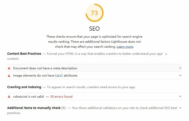Click the "30 errors found" text
The image size is (189, 121).
coord(61,96)
